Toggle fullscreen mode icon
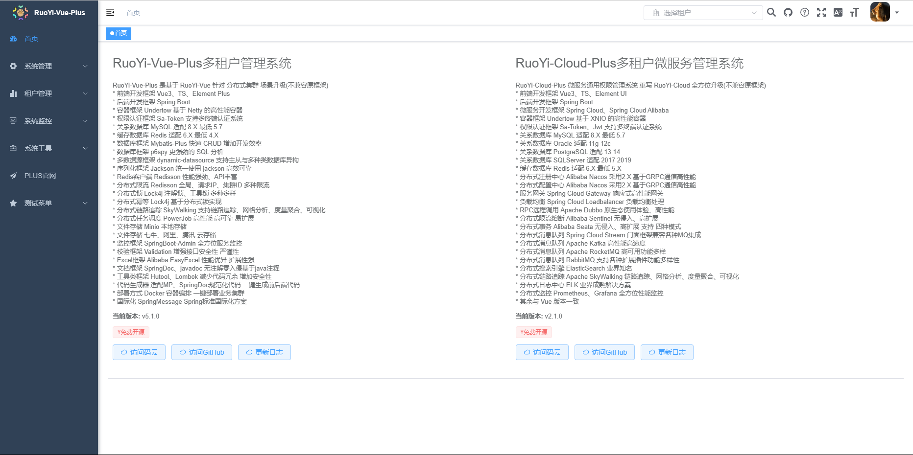The width and height of the screenshot is (913, 455). [821, 12]
